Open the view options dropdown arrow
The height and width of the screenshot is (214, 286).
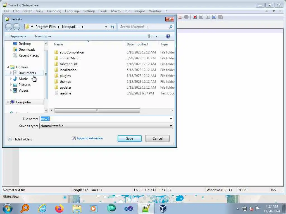(156, 36)
